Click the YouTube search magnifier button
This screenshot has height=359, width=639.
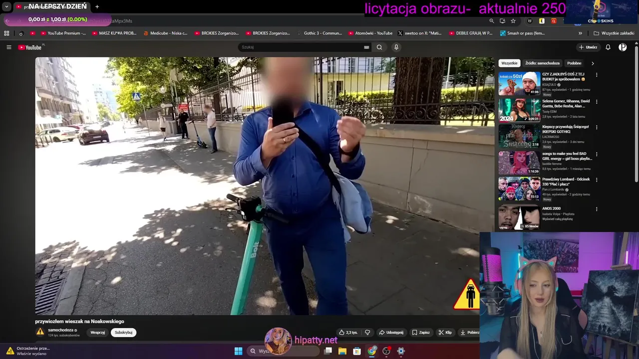tap(379, 47)
